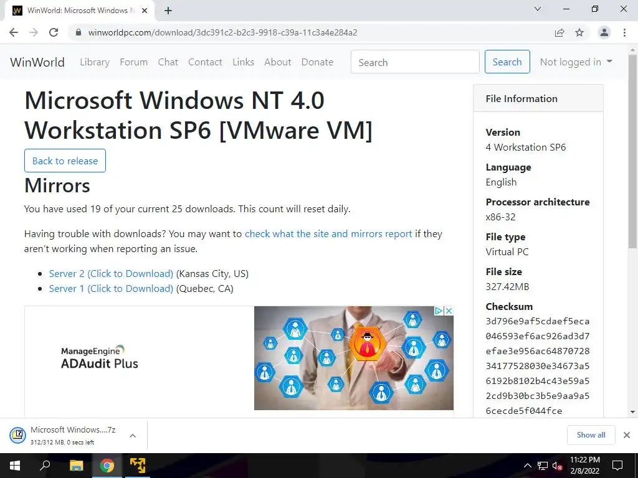Click the x86-32 architecture value

pos(500,217)
